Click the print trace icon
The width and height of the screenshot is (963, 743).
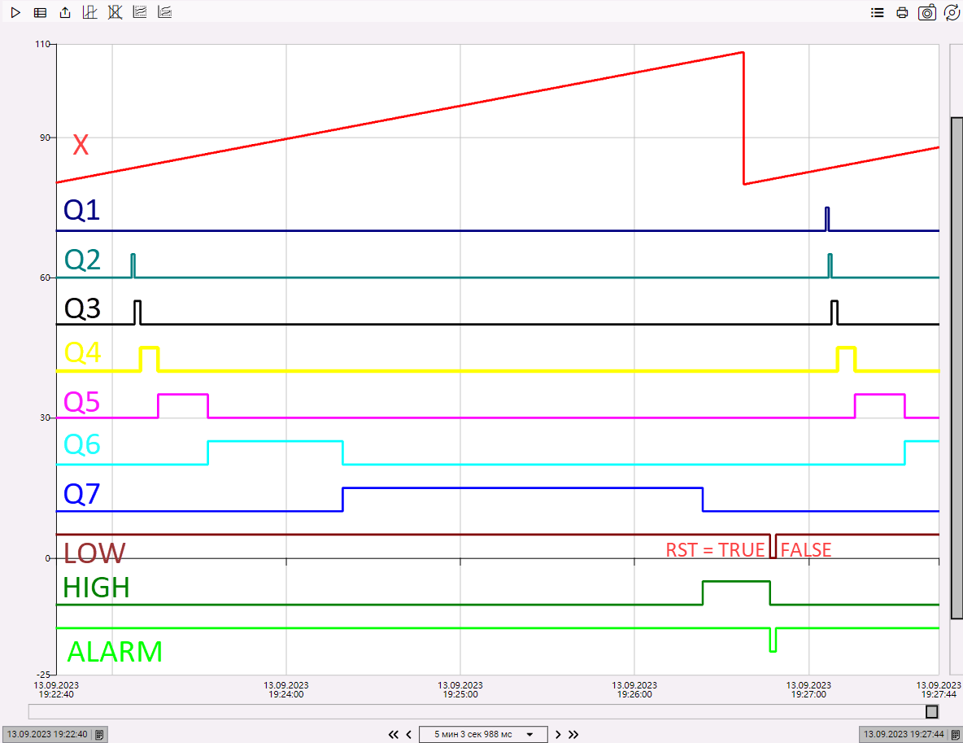click(902, 12)
